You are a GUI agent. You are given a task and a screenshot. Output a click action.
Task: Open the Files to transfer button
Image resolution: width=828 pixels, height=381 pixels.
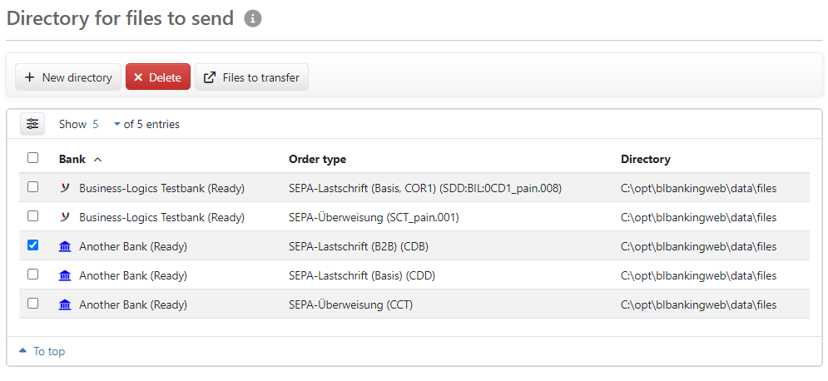tap(251, 77)
